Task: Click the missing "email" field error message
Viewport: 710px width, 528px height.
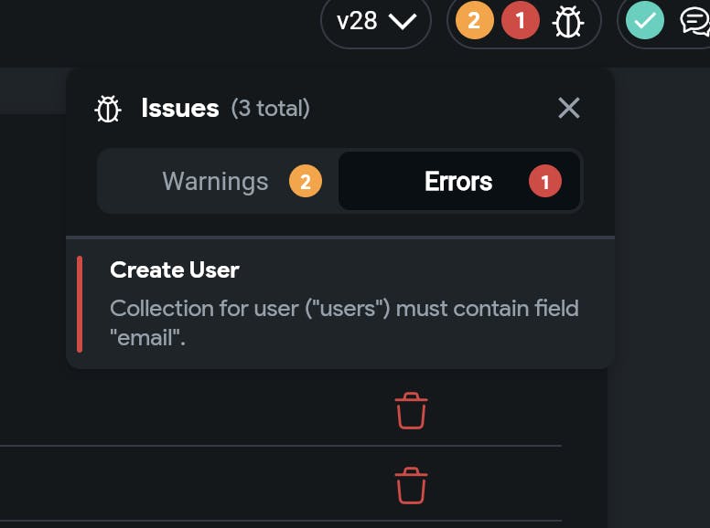Action: tap(344, 321)
